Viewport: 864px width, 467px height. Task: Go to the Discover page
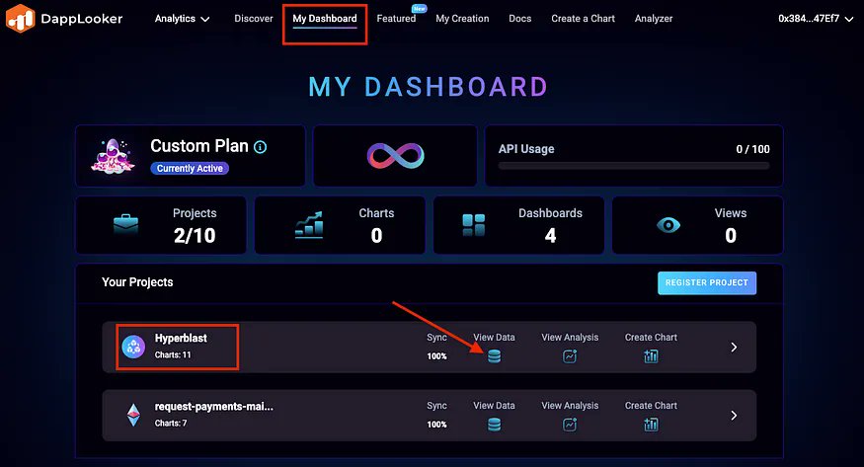[254, 19]
